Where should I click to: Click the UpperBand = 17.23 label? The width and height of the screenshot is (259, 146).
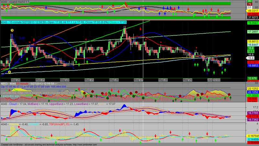tap(61, 104)
